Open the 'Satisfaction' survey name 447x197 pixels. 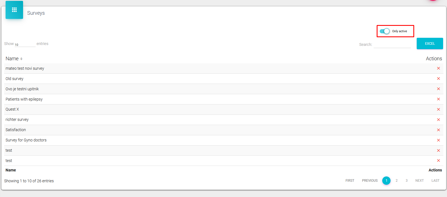[x=16, y=130]
